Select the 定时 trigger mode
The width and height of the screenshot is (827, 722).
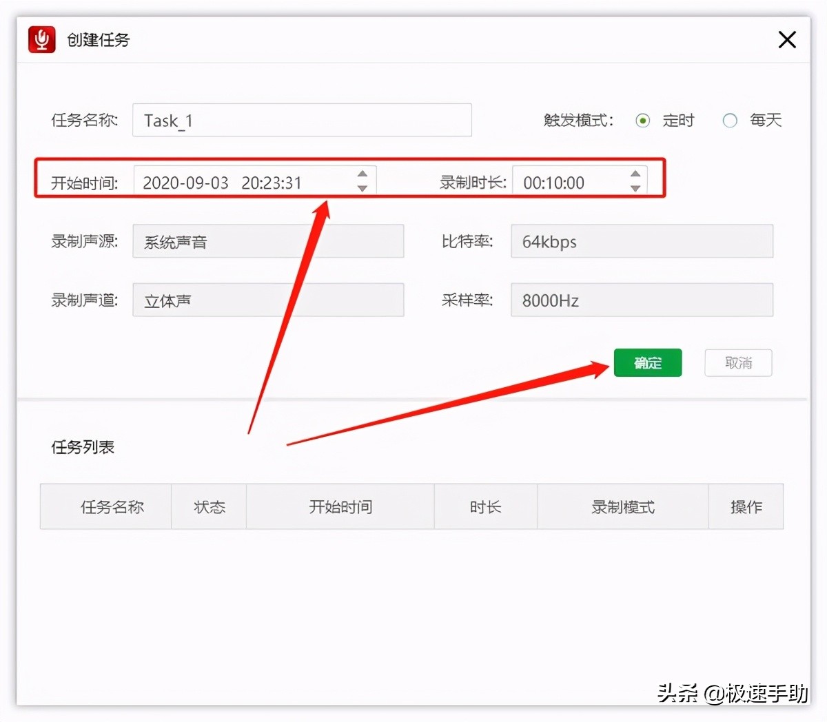[x=642, y=120]
